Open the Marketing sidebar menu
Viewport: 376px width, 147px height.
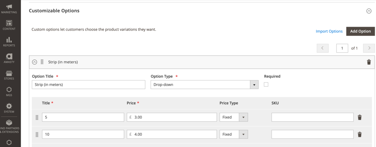click(9, 9)
